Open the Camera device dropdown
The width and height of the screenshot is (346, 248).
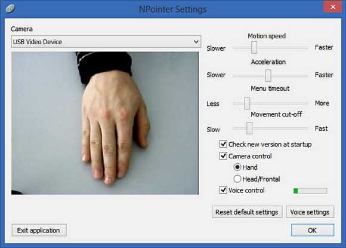coord(106,42)
